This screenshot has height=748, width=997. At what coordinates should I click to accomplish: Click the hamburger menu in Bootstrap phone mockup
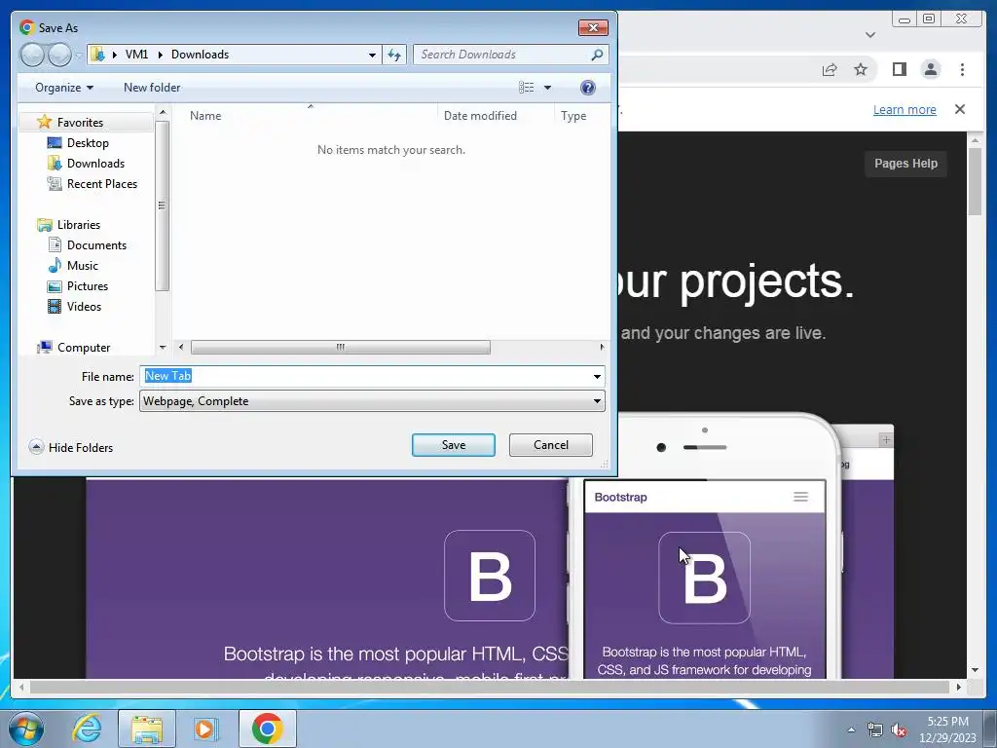[800, 497]
